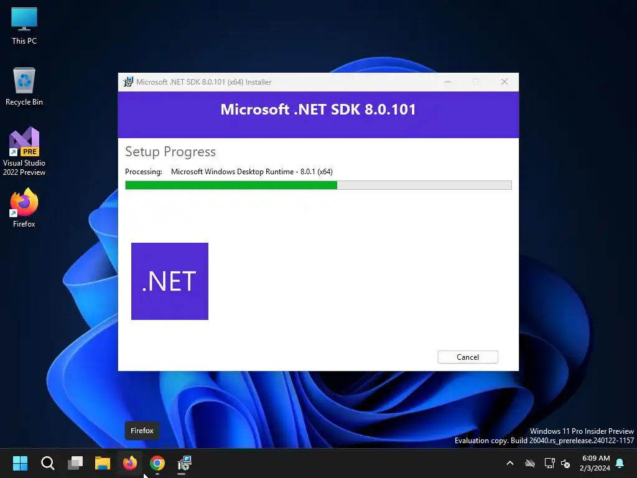Click 'Microsoft Windows Desktop Runtime - 8.0.1 (x64)' text

click(251, 172)
